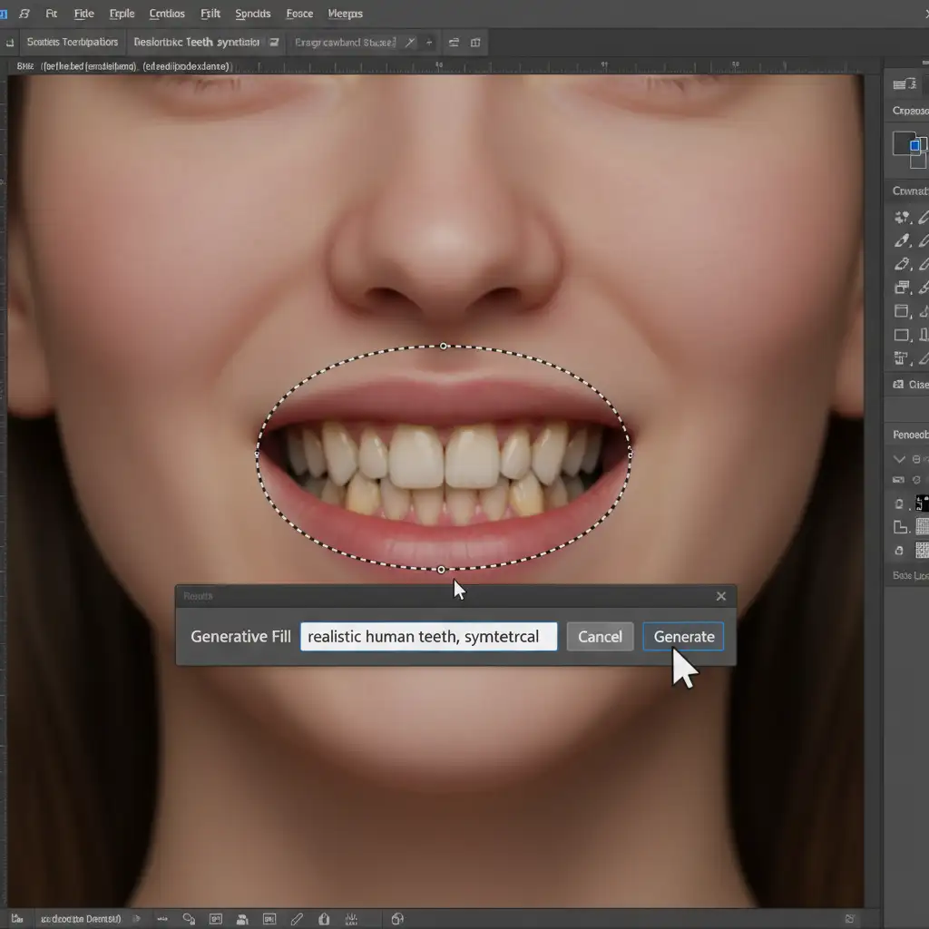
Task: Click the sparkle effects tool in right panel
Action: [902, 217]
